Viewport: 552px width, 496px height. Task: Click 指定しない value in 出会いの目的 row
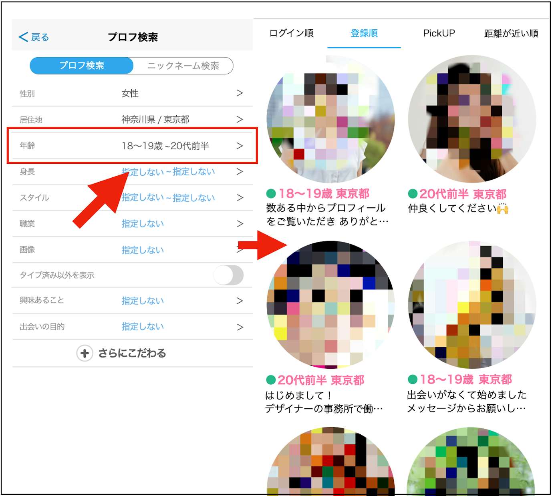(143, 327)
